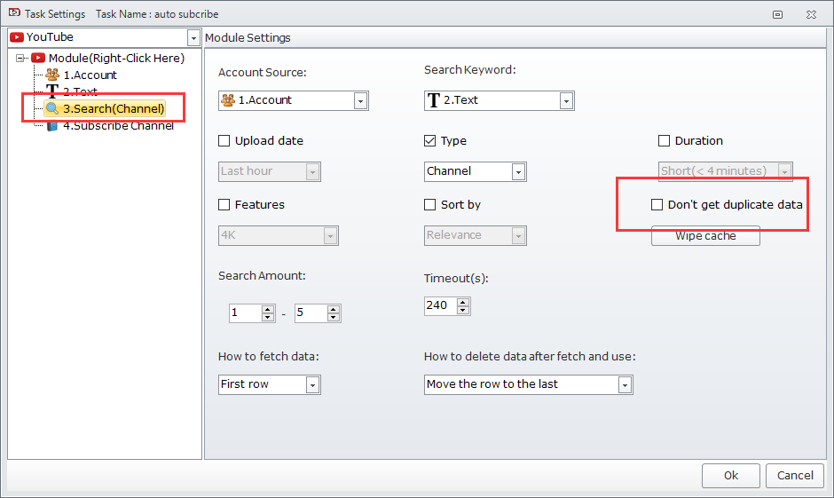Screen dimensions: 834x498
Task: Enable Don't get duplicate data
Action: tap(657, 204)
